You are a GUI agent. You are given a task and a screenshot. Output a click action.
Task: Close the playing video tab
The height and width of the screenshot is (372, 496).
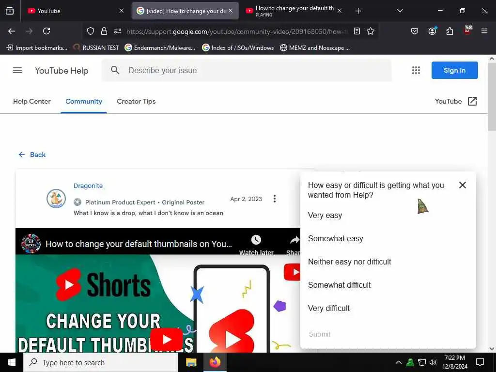click(x=340, y=11)
